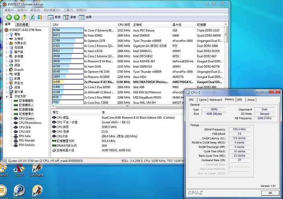Toggle the checkbox in the EVEREST status bar
This screenshot has height=199, width=283.
(x=5, y=161)
